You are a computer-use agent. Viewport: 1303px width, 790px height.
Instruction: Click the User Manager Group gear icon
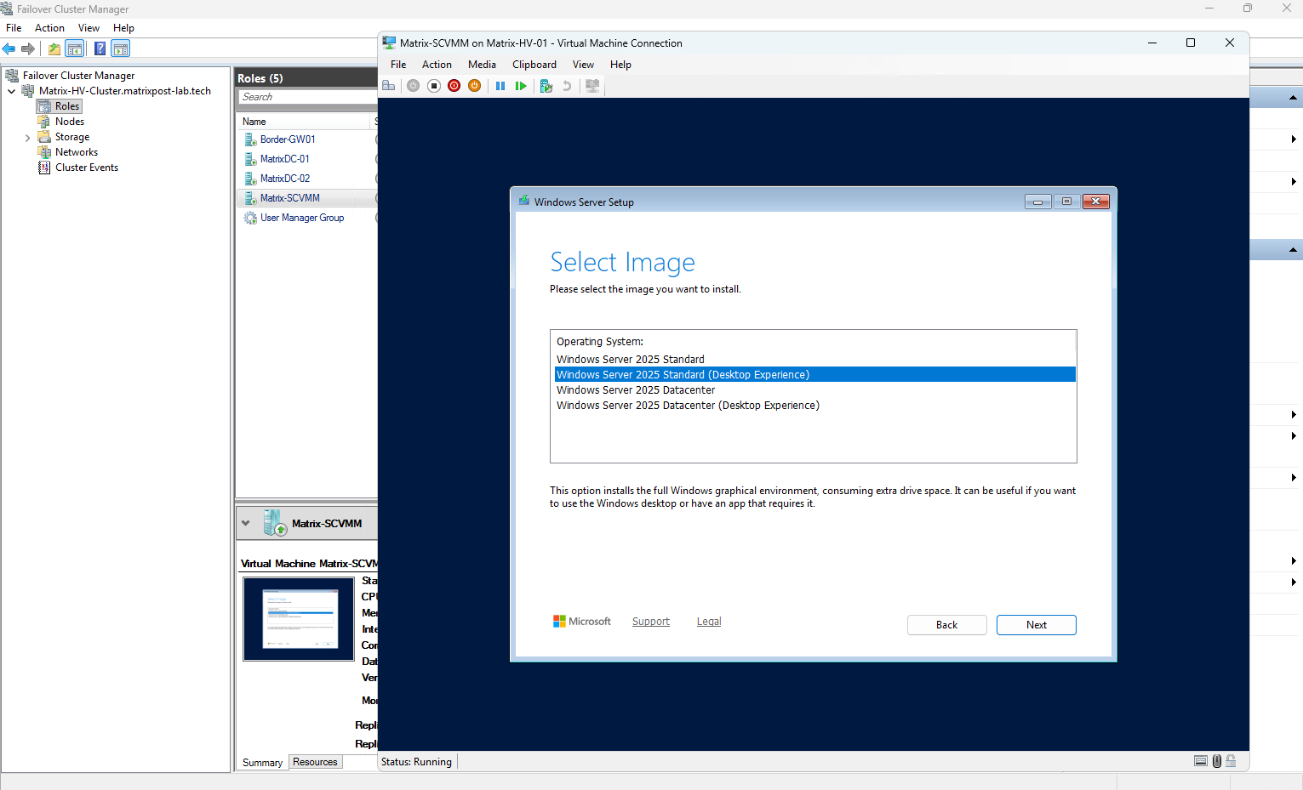[x=250, y=218]
